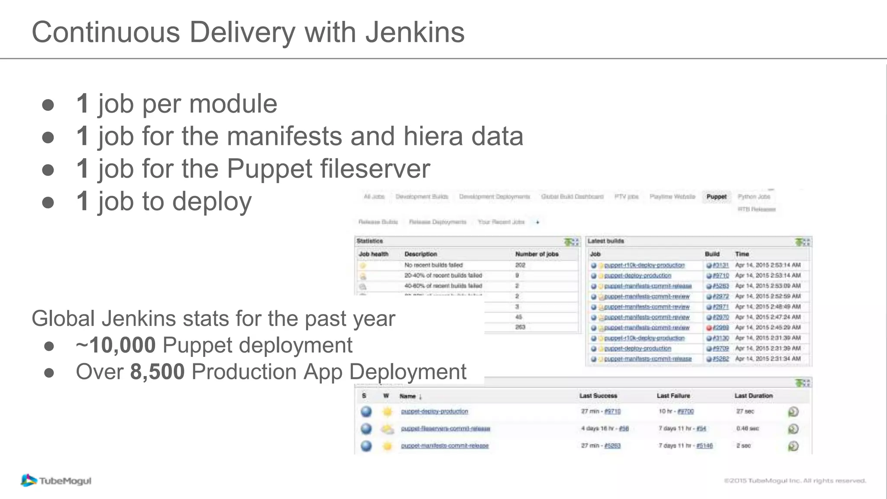
Task: Open Last Failure build #9700 link
Action: [x=686, y=412]
